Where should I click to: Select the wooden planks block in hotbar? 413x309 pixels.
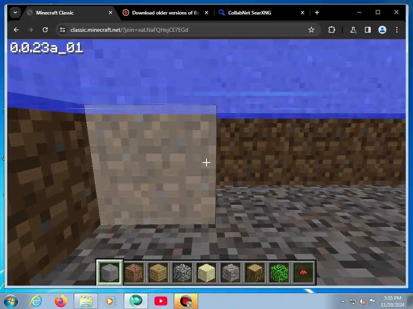pos(158,272)
